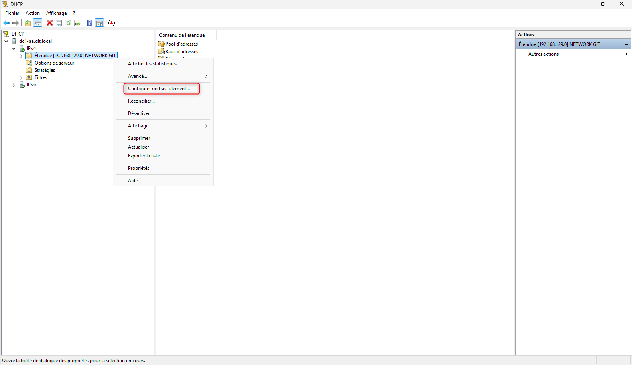
Task: Restore down the DHCP window
Action: [x=603, y=4]
